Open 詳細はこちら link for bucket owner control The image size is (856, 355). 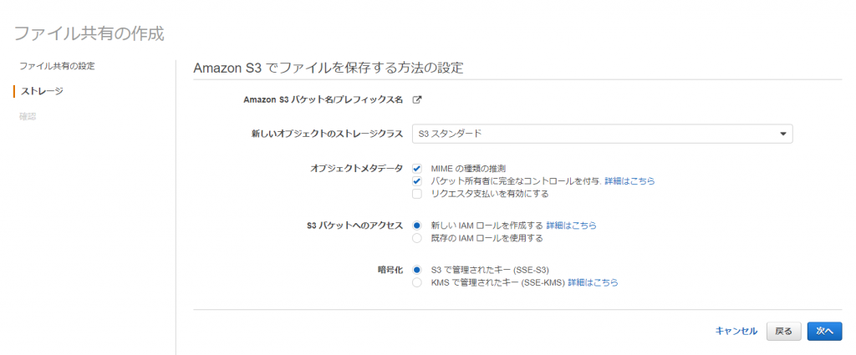click(629, 181)
